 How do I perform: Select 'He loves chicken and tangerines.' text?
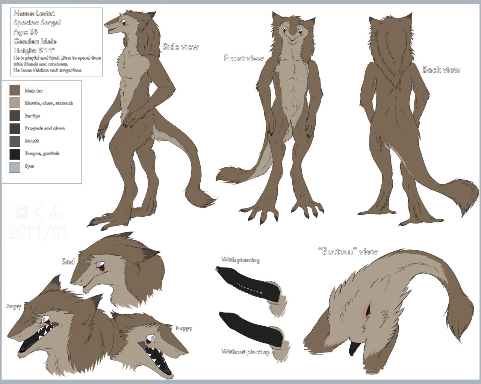click(48, 70)
